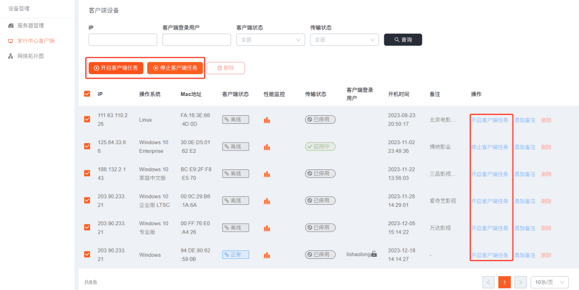
Task: Click the 服务器管理 server icon in sidebar
Action: (11, 26)
